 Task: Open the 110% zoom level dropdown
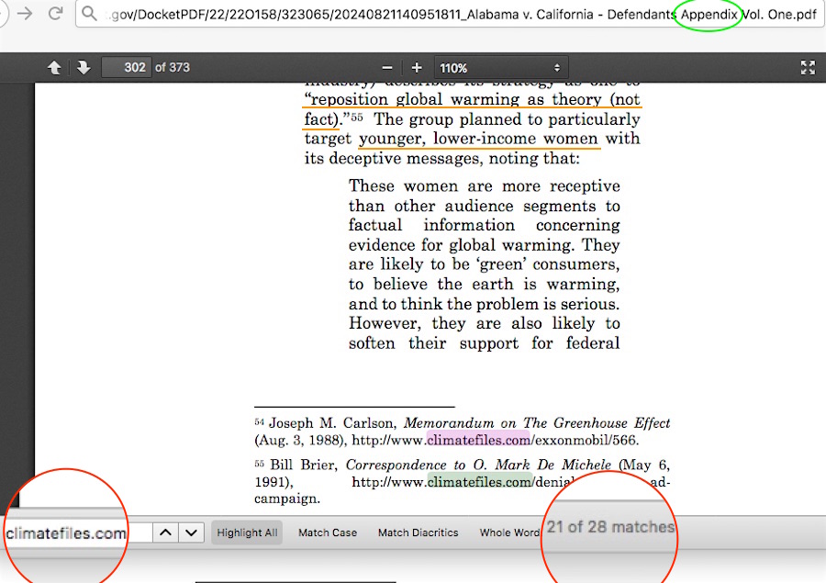click(500, 68)
